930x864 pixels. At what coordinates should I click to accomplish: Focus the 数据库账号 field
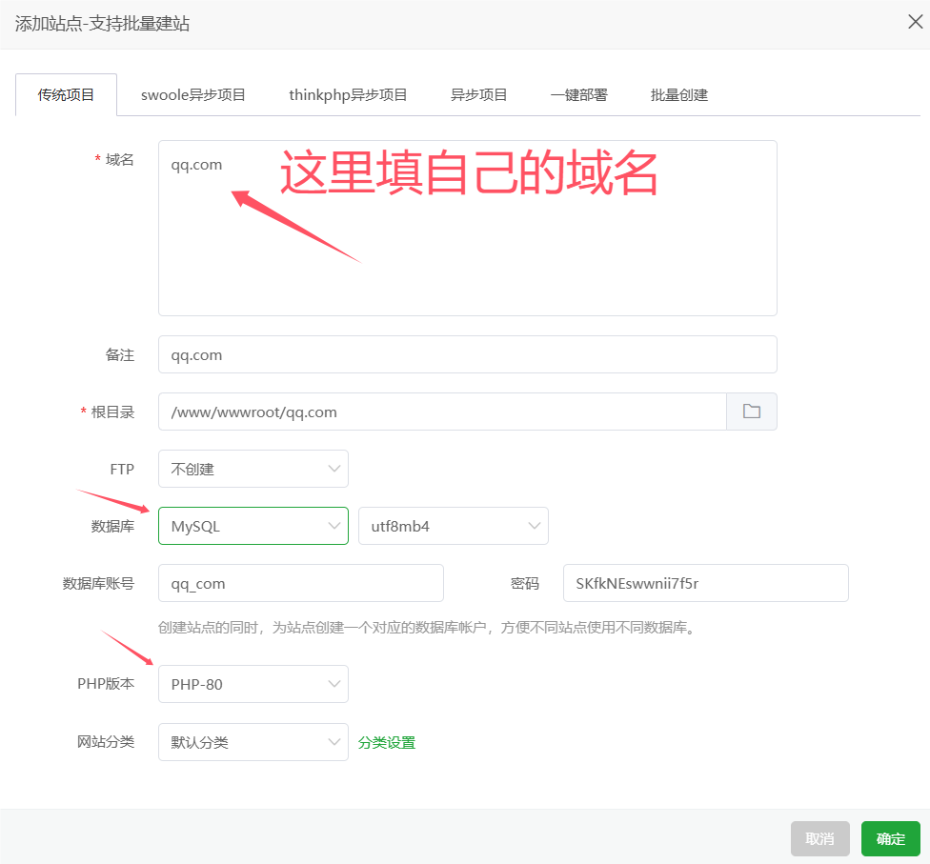(x=300, y=582)
